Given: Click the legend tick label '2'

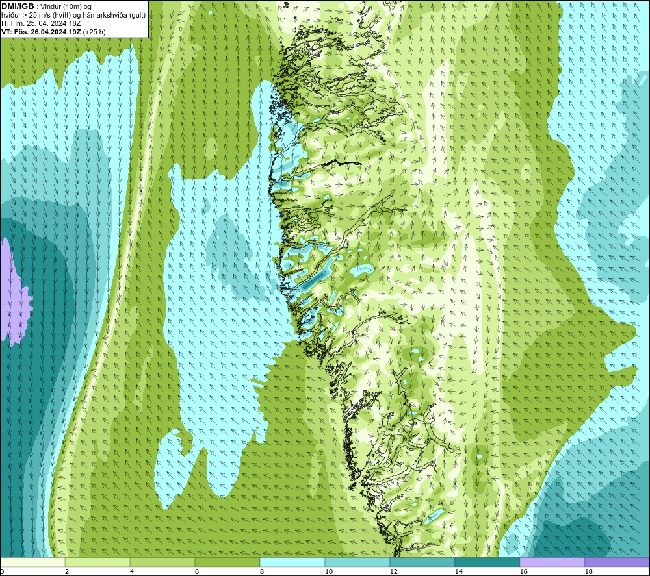Looking at the screenshot, I should (67, 571).
